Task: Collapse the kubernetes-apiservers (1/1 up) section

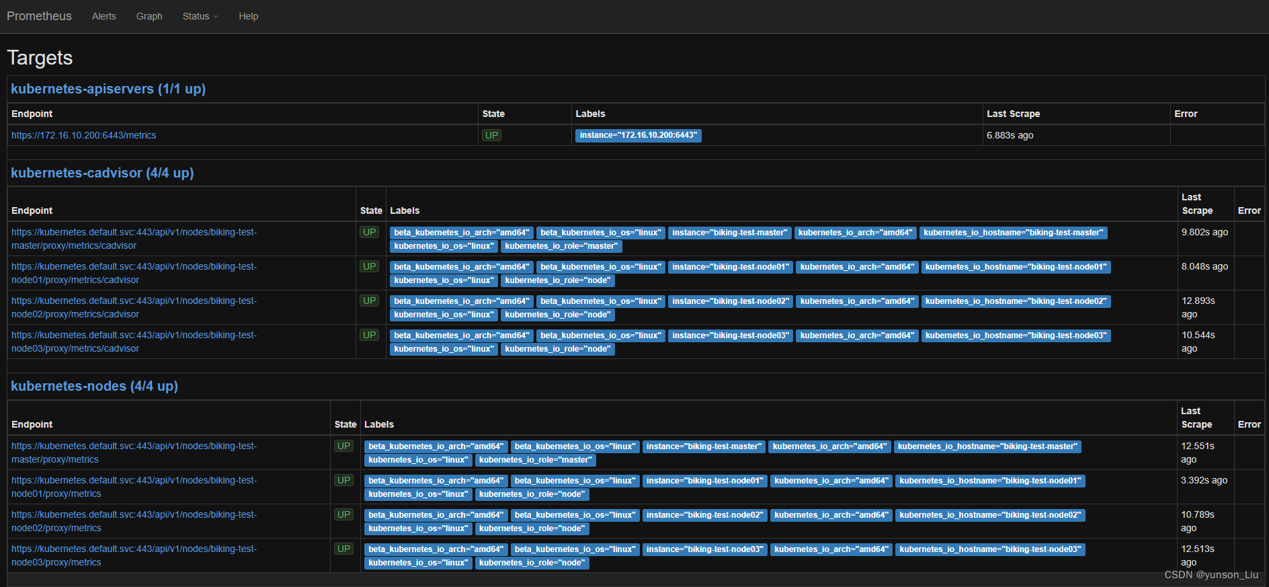Action: 108,89
